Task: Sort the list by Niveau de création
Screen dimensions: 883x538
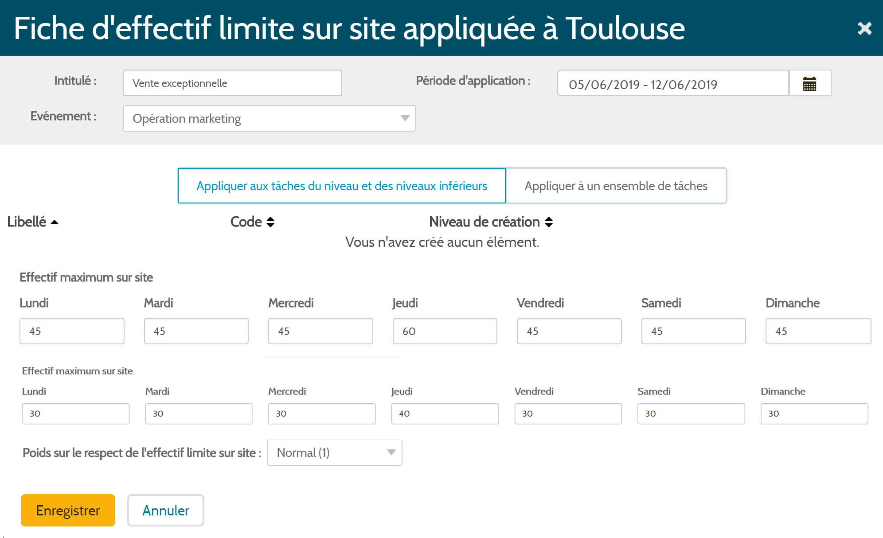Action: 491,222
